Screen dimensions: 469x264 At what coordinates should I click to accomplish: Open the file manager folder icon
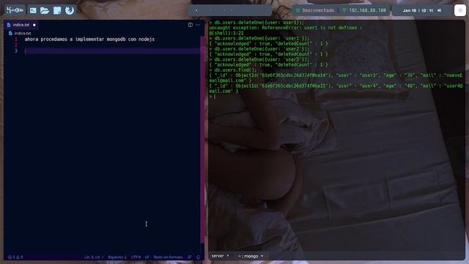pos(45,10)
